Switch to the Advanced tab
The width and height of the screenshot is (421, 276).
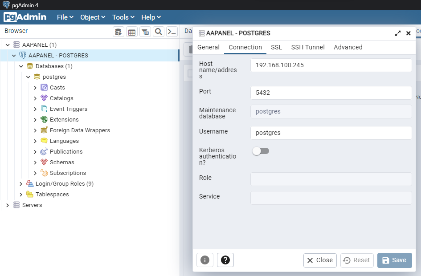coord(348,47)
